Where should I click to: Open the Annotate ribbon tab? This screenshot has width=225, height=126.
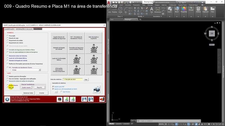128,5
